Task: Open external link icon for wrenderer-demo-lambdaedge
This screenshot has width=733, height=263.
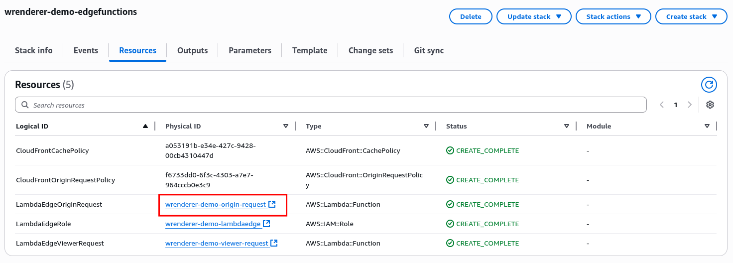Action: (266, 224)
